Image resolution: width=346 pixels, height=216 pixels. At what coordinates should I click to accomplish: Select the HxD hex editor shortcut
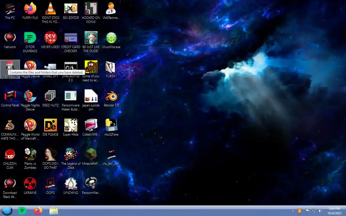[71, 11]
